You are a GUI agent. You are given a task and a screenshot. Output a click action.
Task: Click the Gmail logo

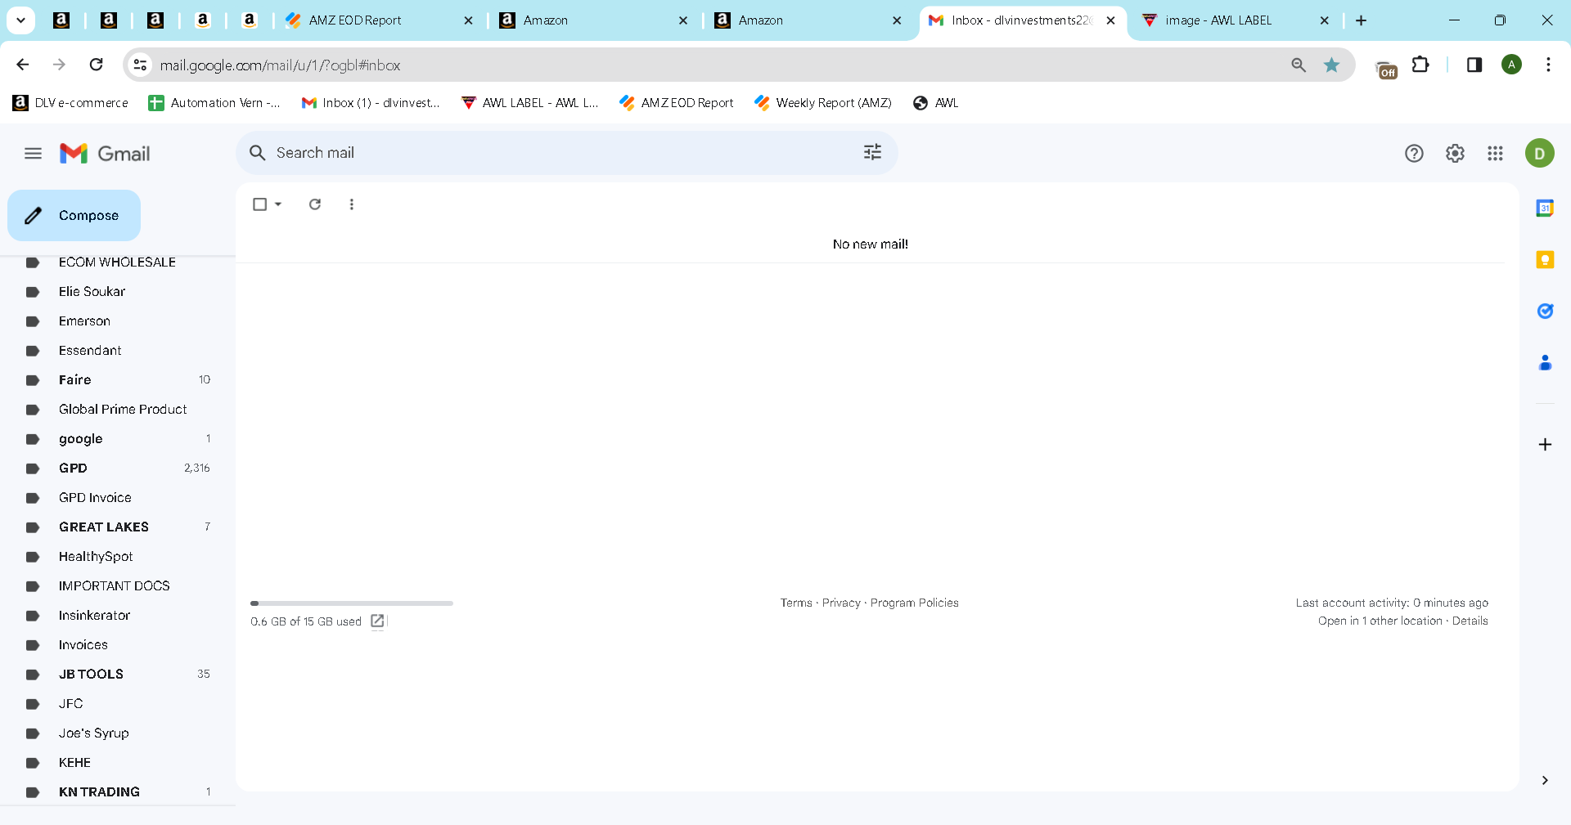(105, 154)
